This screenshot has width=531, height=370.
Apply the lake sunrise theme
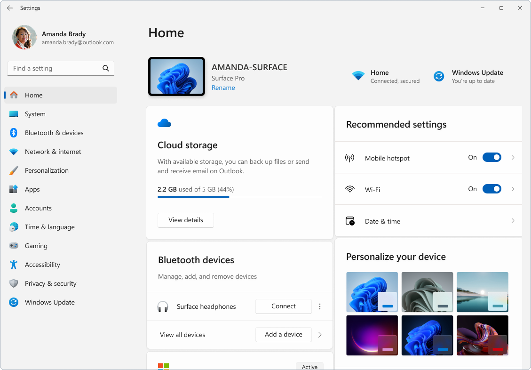pyautogui.click(x=482, y=292)
